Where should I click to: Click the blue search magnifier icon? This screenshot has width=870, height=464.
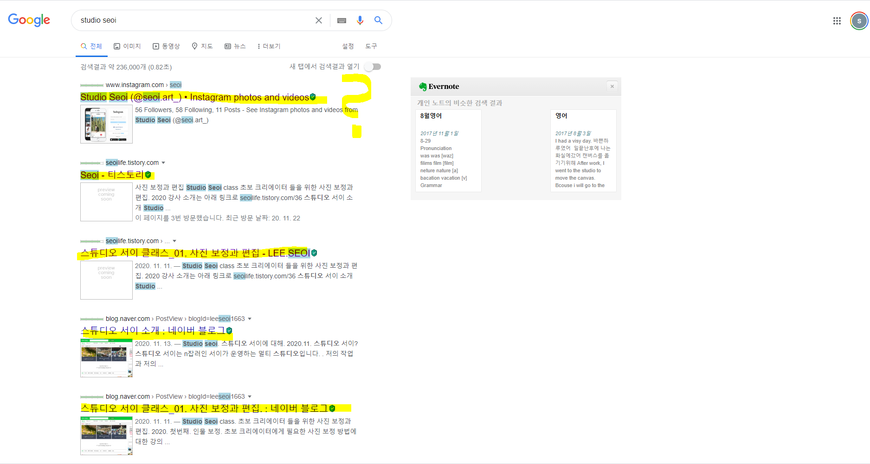379,20
